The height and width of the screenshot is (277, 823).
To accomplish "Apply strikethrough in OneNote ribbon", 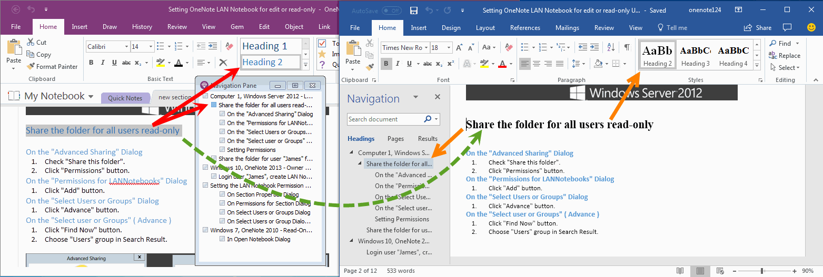I will coord(126,63).
